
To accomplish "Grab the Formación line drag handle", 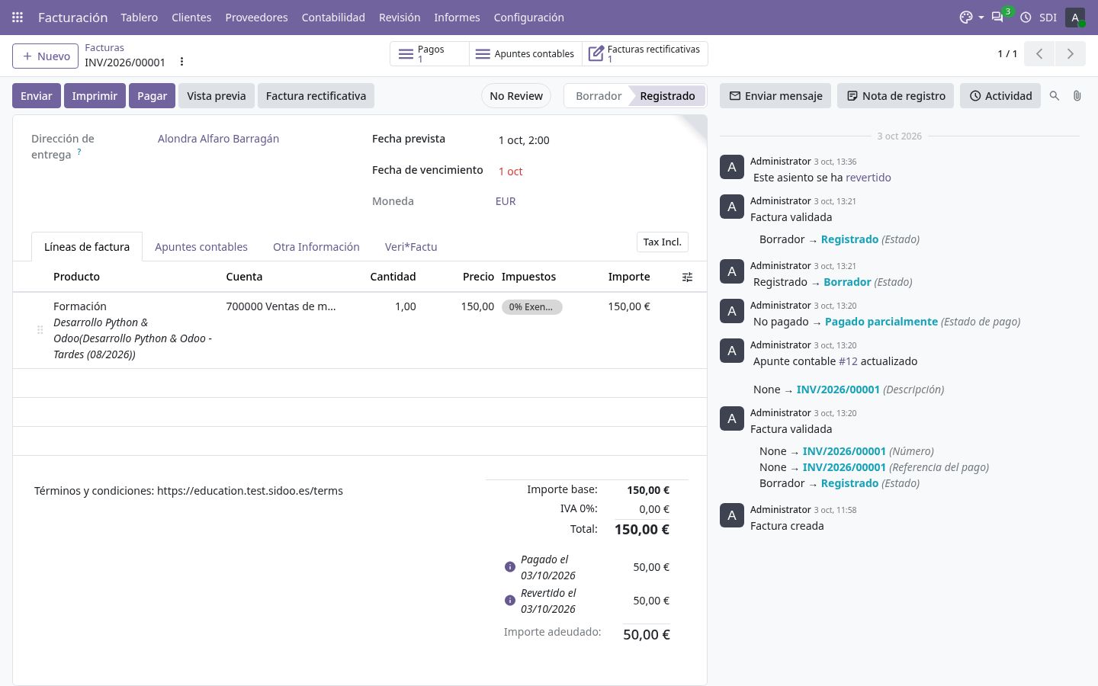I will coord(40,330).
